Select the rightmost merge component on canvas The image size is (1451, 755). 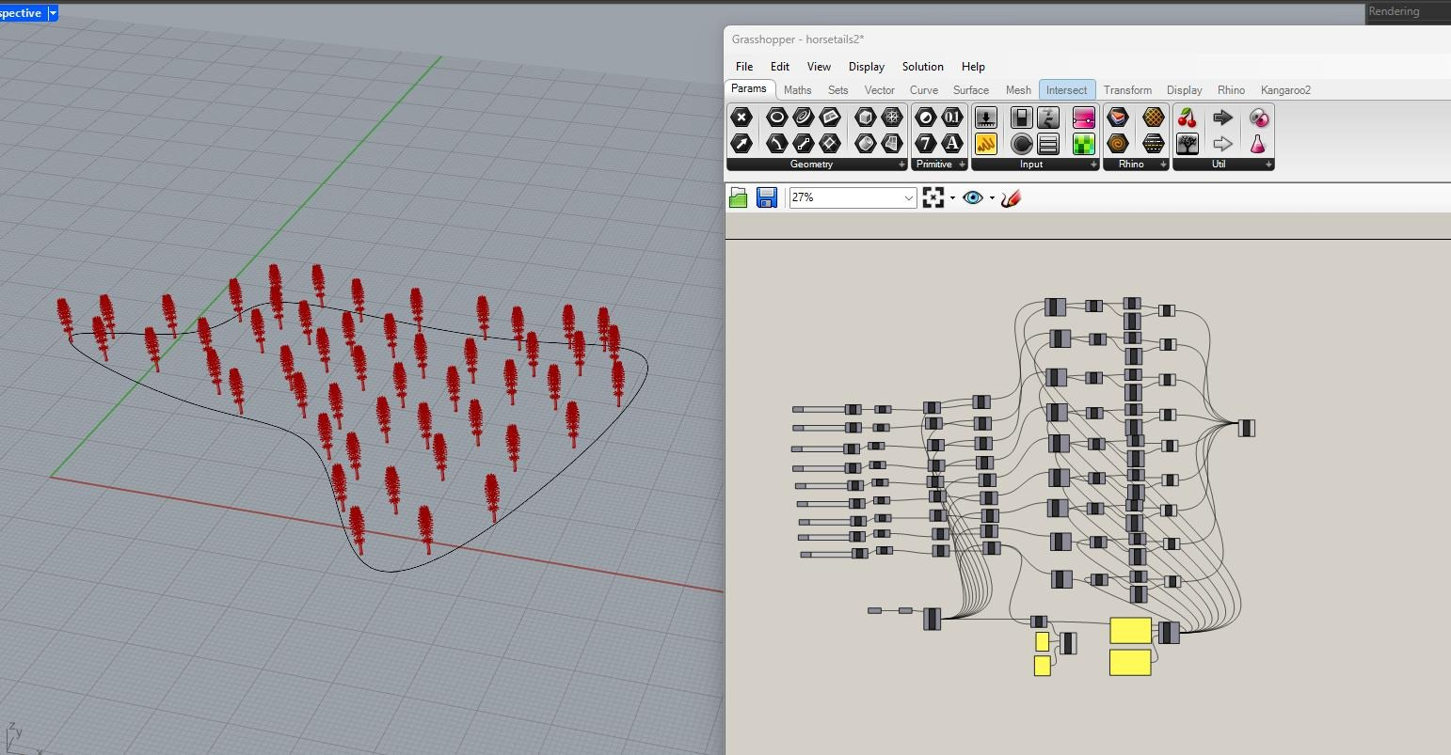tap(1247, 428)
